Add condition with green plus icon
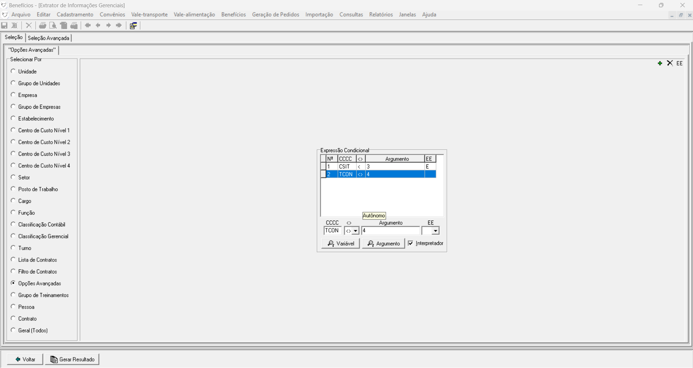The width and height of the screenshot is (693, 368). (x=660, y=63)
